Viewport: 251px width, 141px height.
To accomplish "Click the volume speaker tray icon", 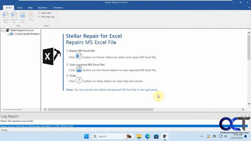I will pos(226,136).
